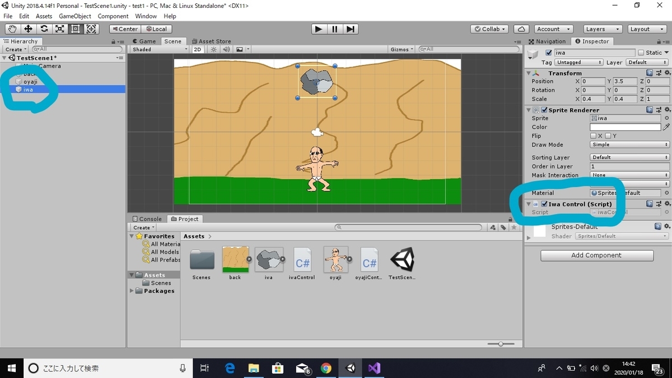This screenshot has width=672, height=378.
Task: Open the GameObject menu
Action: 75,16
